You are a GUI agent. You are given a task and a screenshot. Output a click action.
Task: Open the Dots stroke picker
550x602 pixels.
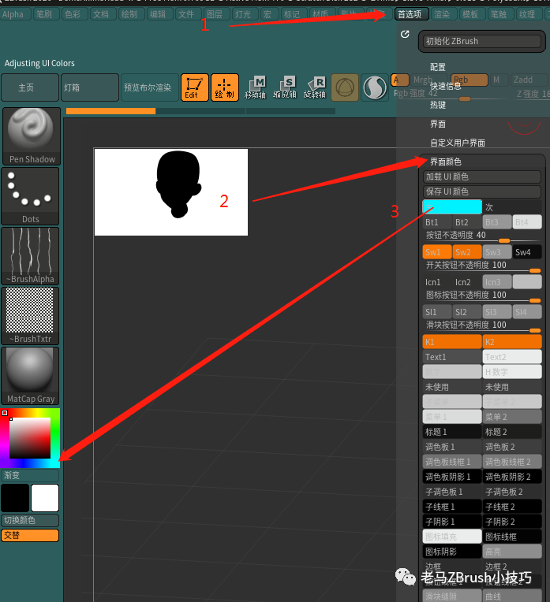point(31,196)
